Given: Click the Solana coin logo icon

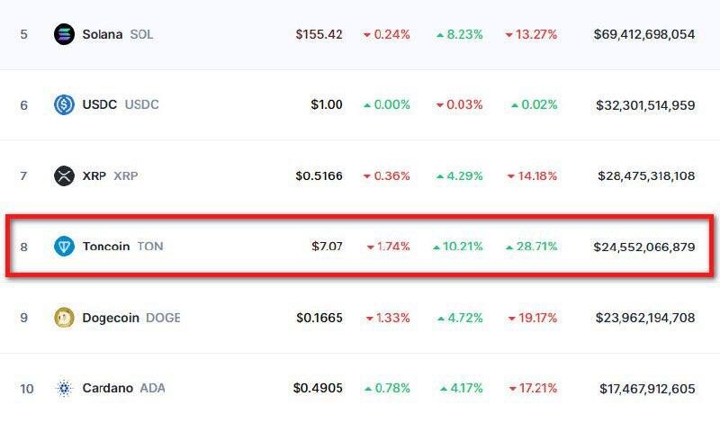Looking at the screenshot, I should pos(64,34).
